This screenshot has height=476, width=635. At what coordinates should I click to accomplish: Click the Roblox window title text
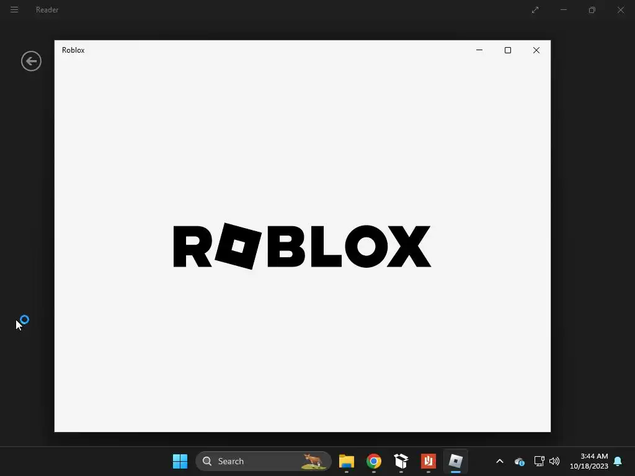tap(73, 50)
